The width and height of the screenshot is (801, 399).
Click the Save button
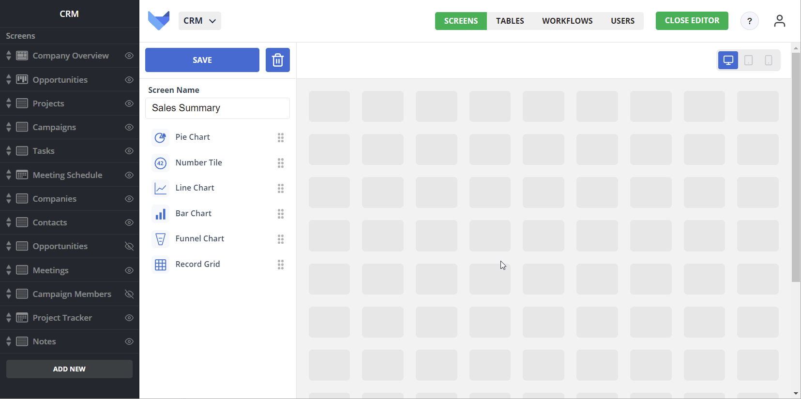click(x=202, y=60)
